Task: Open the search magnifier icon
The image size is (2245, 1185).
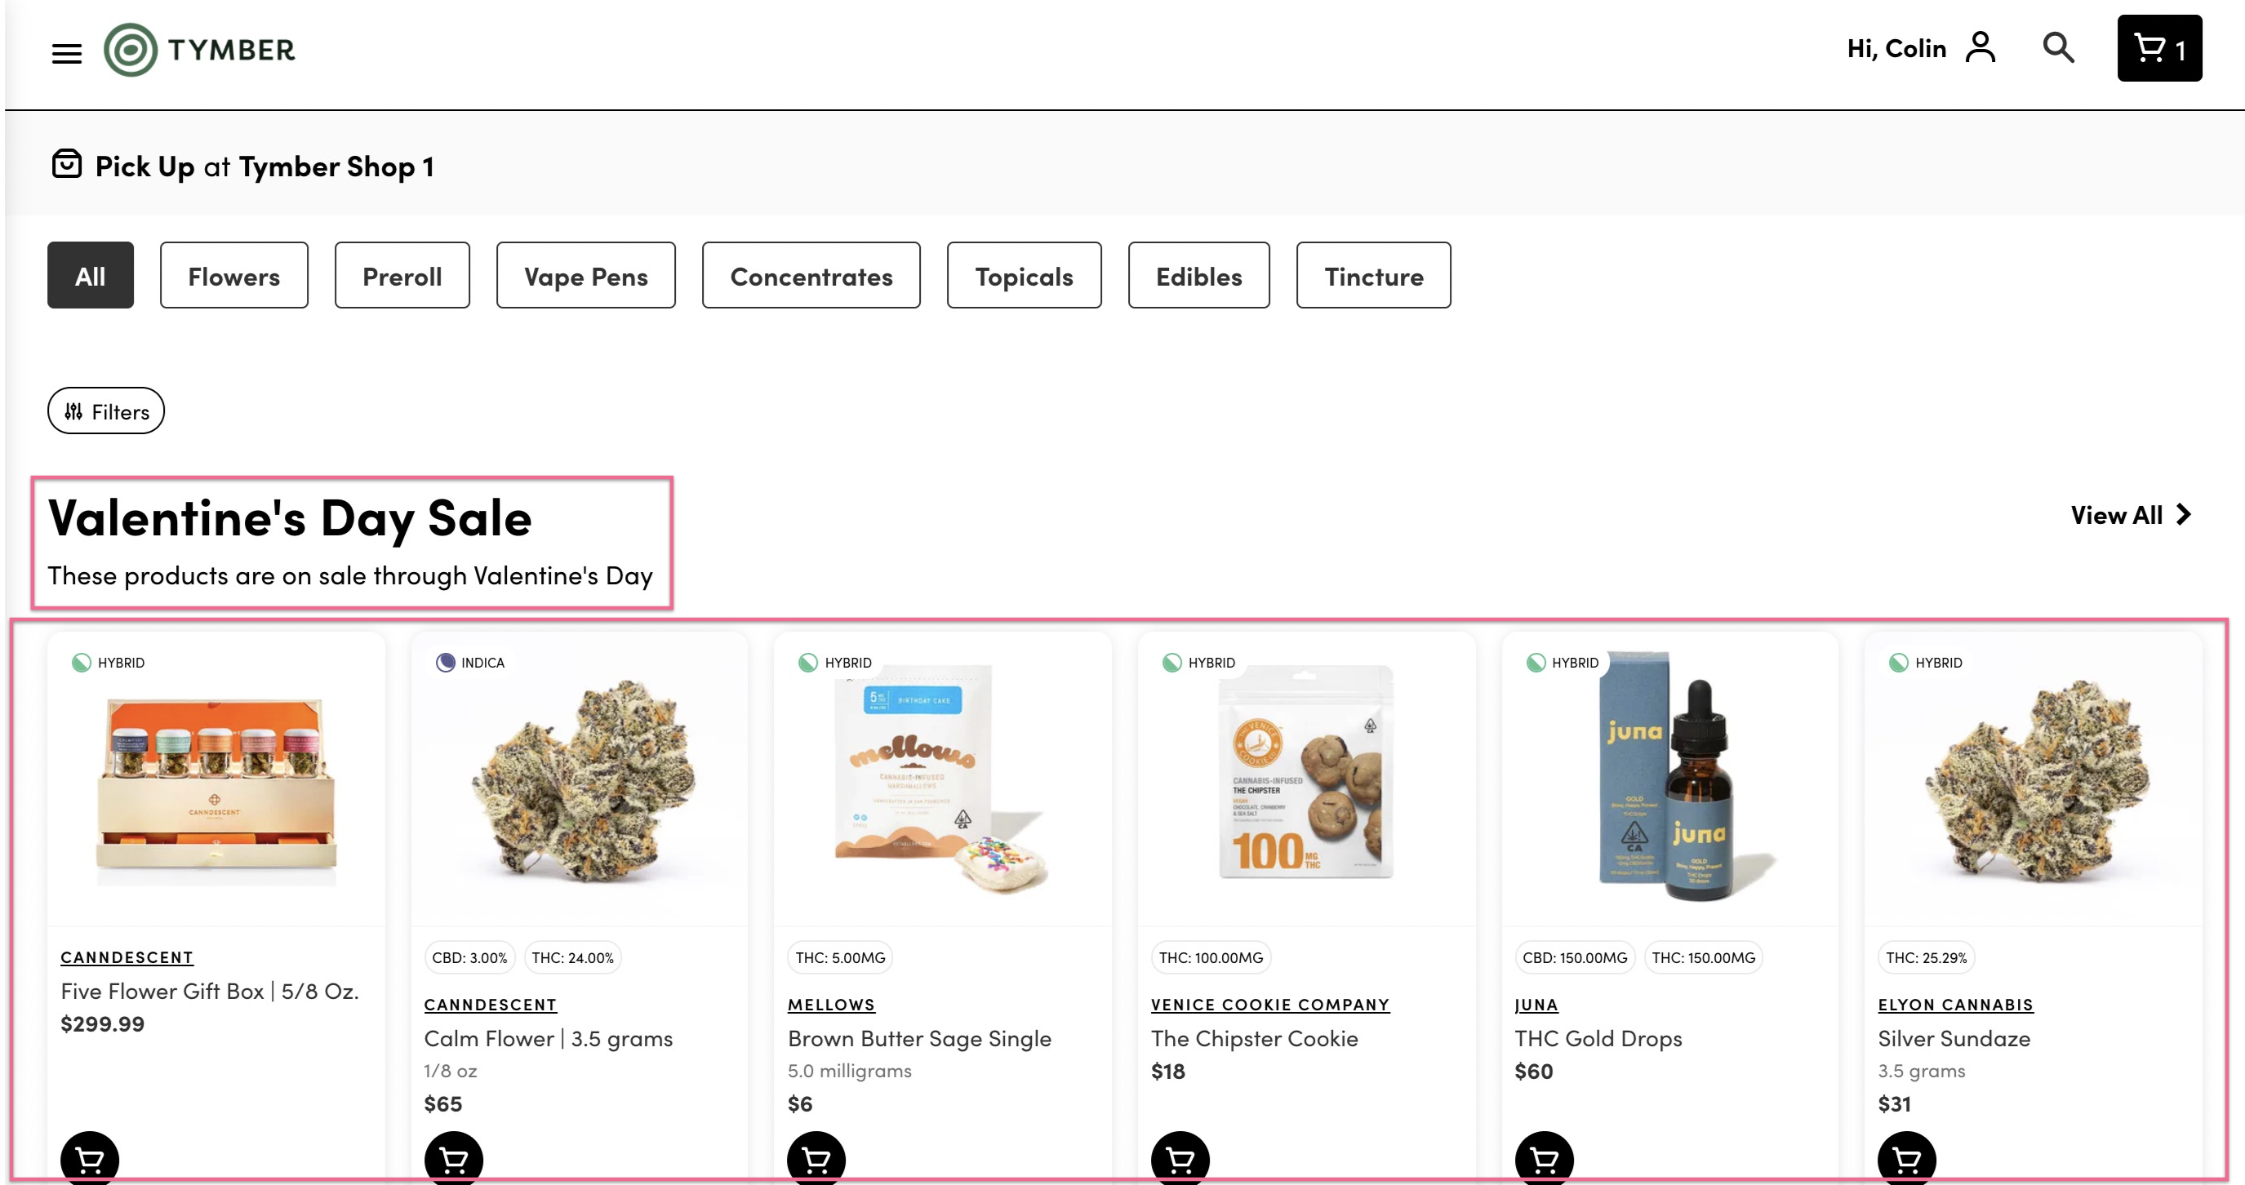Action: click(2059, 47)
